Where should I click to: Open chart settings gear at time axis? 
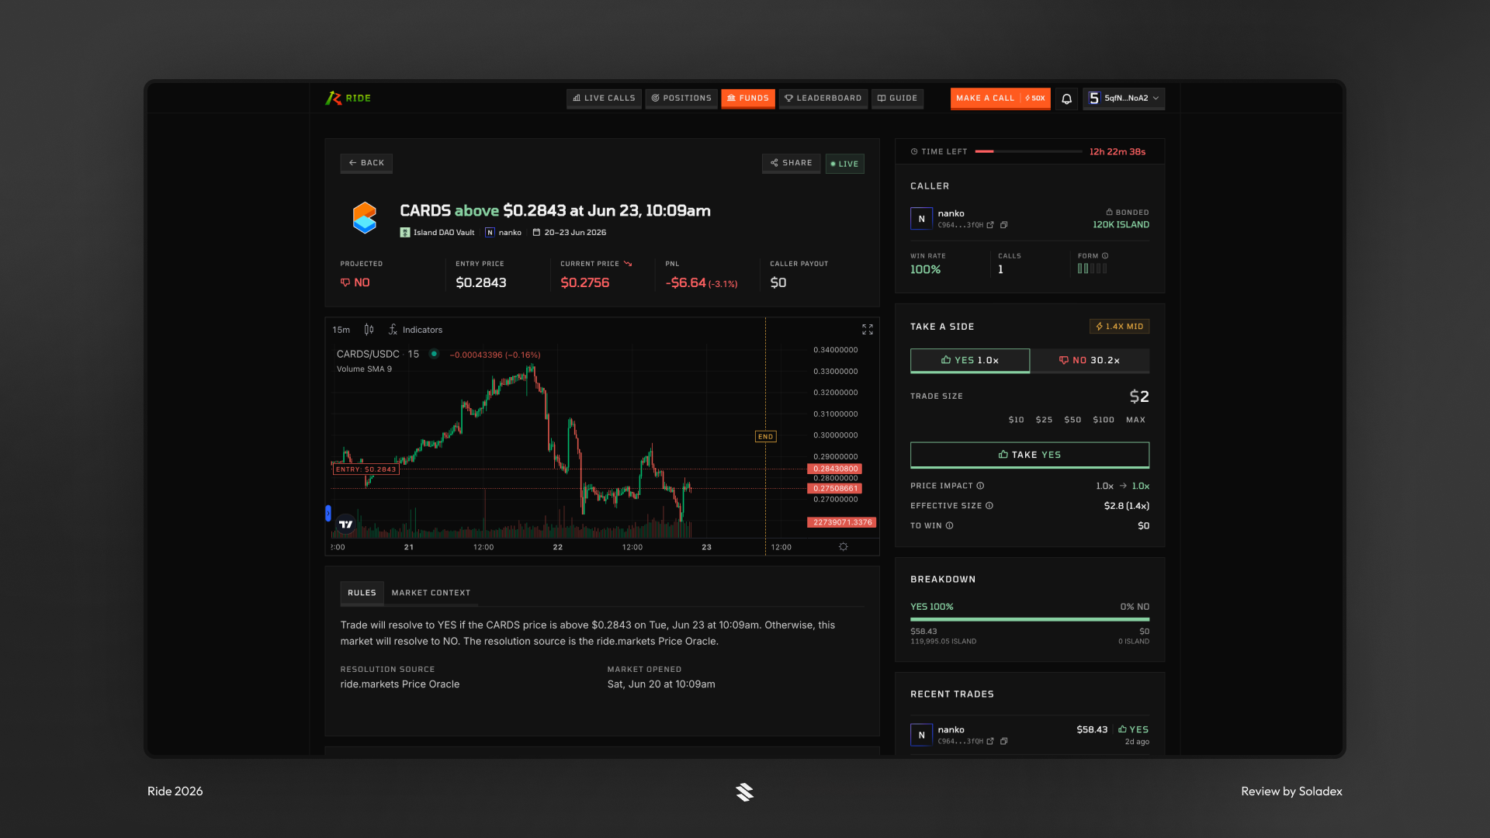(x=844, y=547)
